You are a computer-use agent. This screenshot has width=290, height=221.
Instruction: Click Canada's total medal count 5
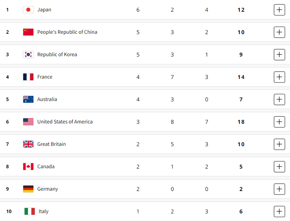[x=241, y=167]
